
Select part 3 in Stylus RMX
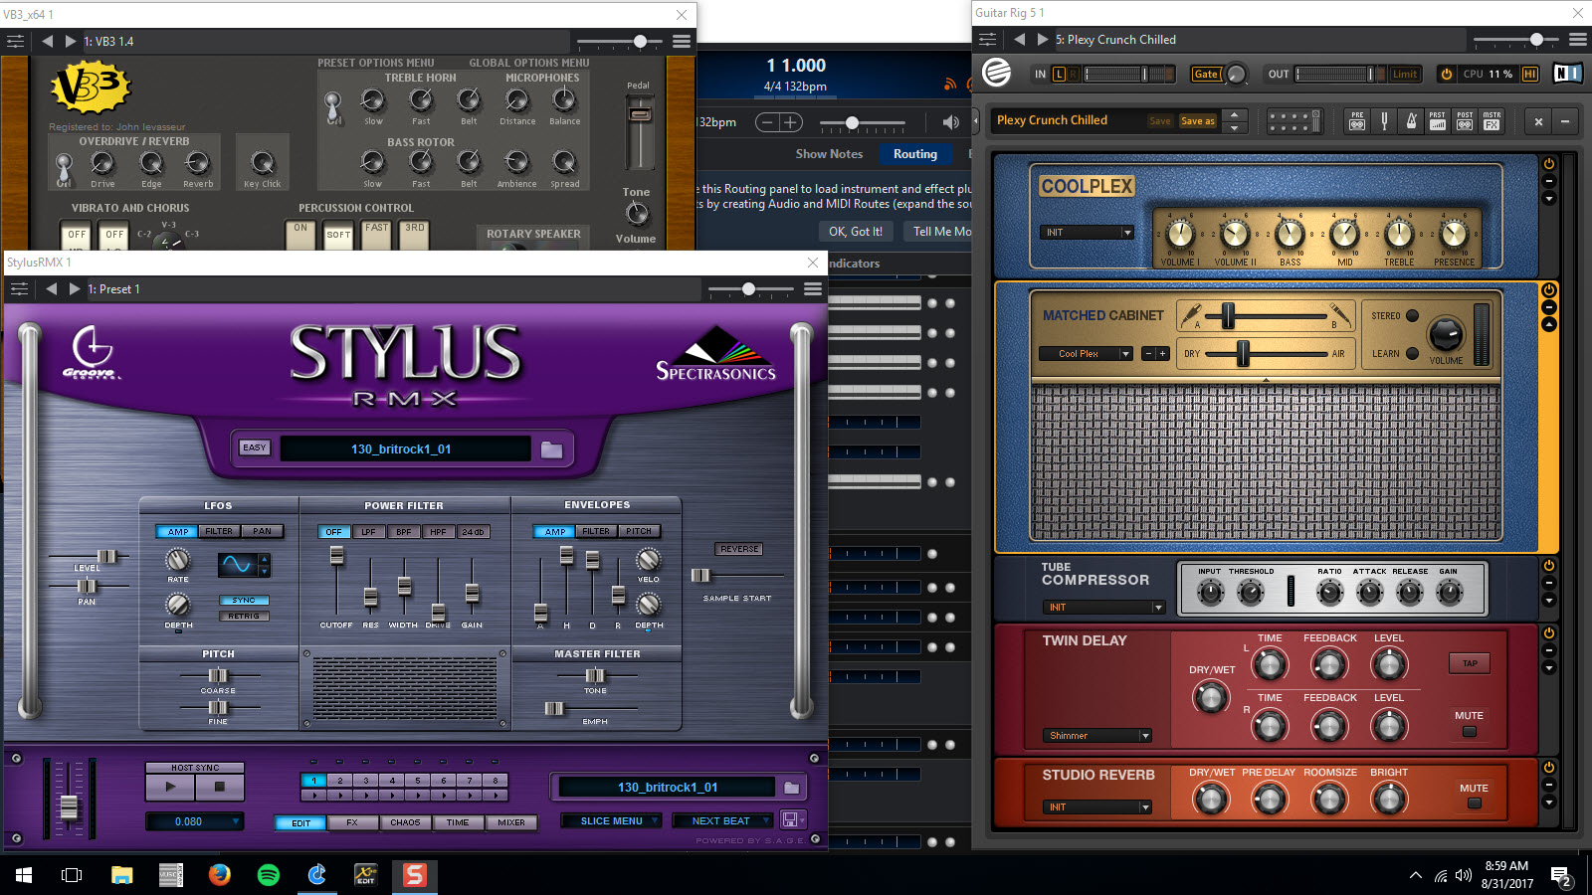[366, 781]
